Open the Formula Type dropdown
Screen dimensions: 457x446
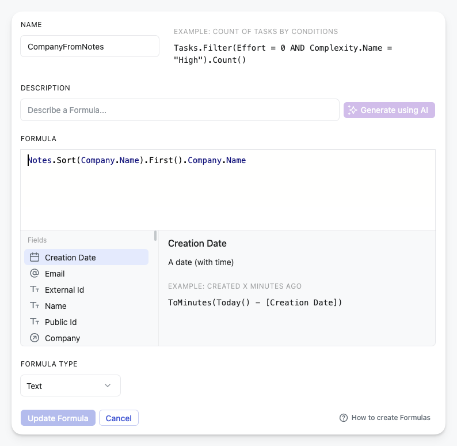[71, 385]
